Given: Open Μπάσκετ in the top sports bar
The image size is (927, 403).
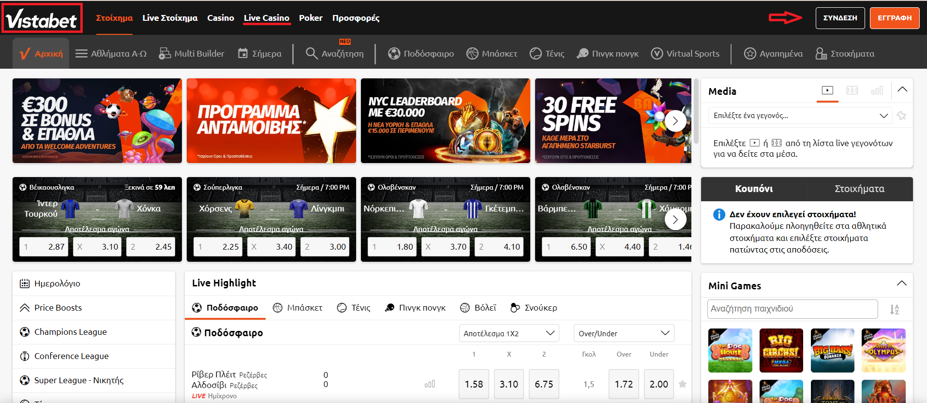Looking at the screenshot, I should [492, 54].
